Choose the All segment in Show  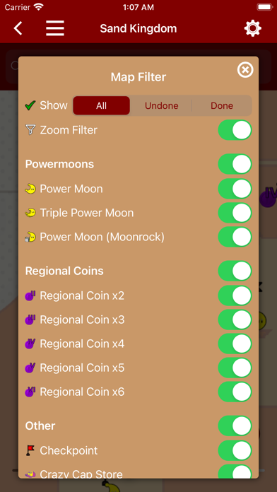tap(101, 106)
